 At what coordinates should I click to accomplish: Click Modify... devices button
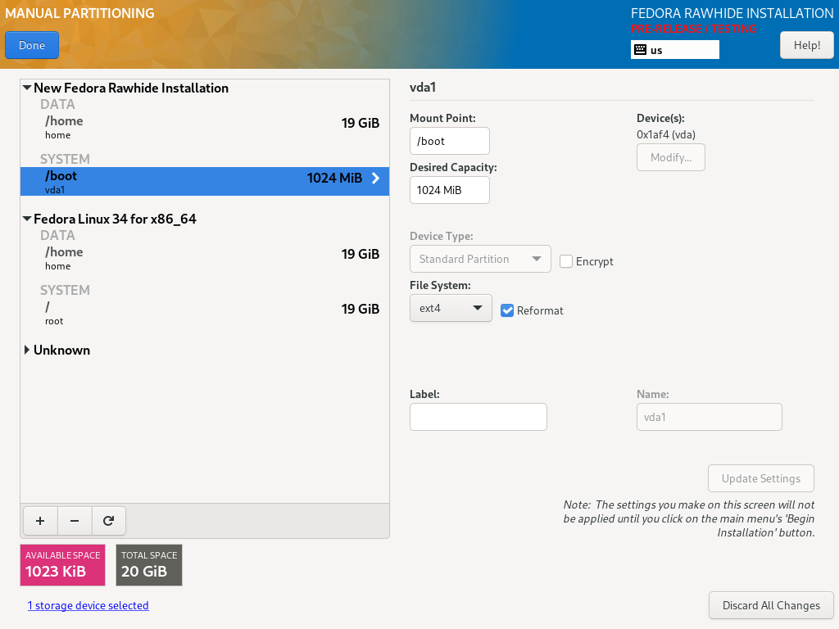670,157
